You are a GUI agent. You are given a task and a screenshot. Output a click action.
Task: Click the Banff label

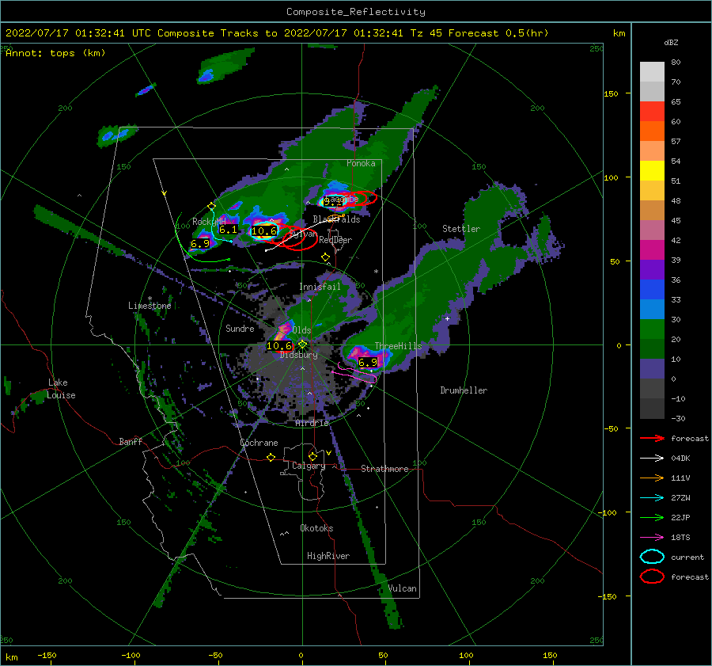(131, 441)
